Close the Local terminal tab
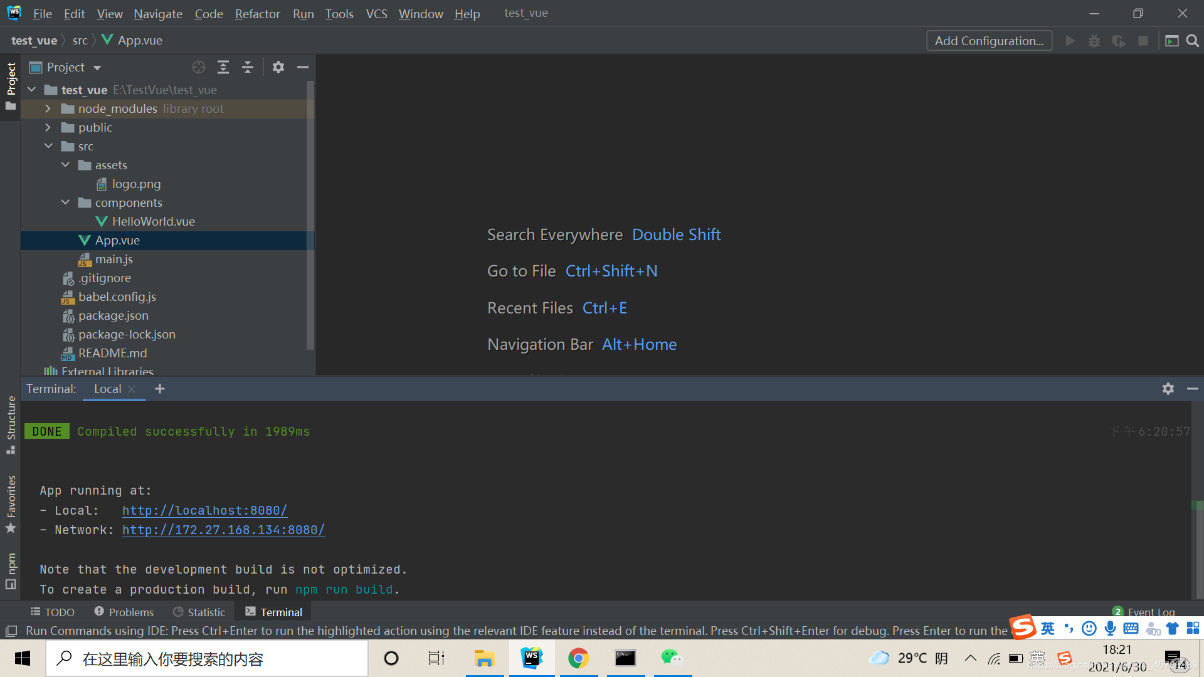1204x677 pixels. pos(132,389)
